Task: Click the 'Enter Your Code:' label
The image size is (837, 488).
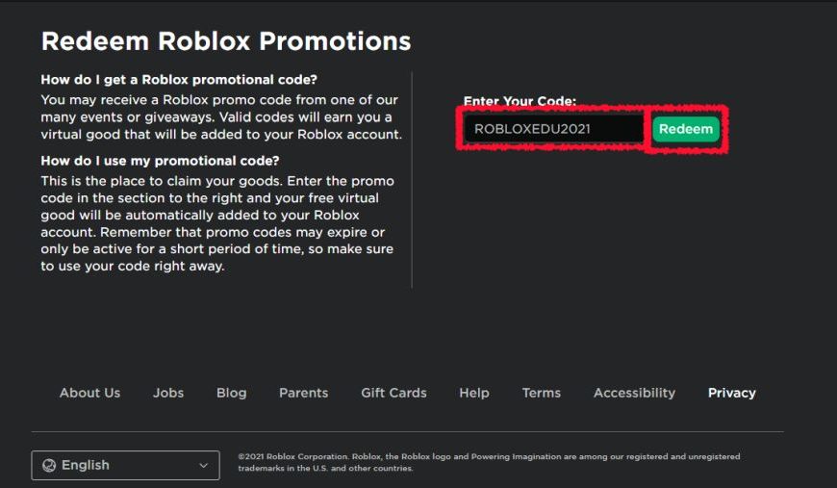Action: tap(520, 101)
